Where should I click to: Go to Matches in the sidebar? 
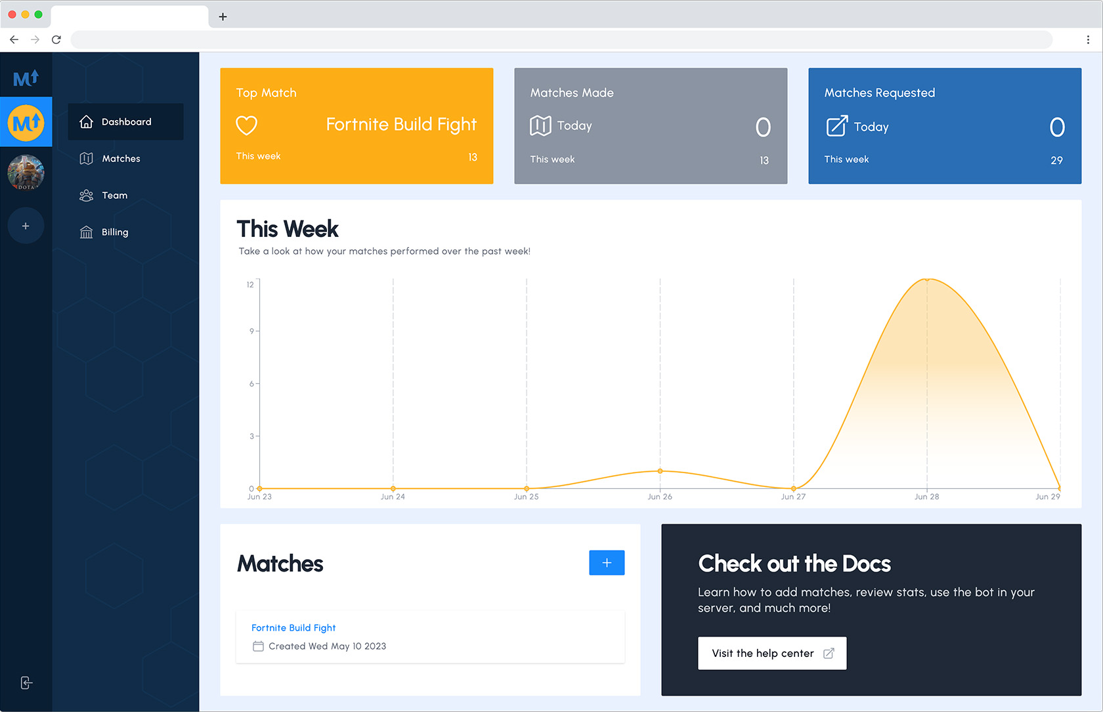tap(121, 159)
